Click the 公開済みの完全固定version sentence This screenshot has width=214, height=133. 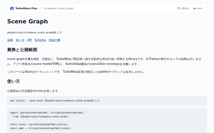coord(33,91)
